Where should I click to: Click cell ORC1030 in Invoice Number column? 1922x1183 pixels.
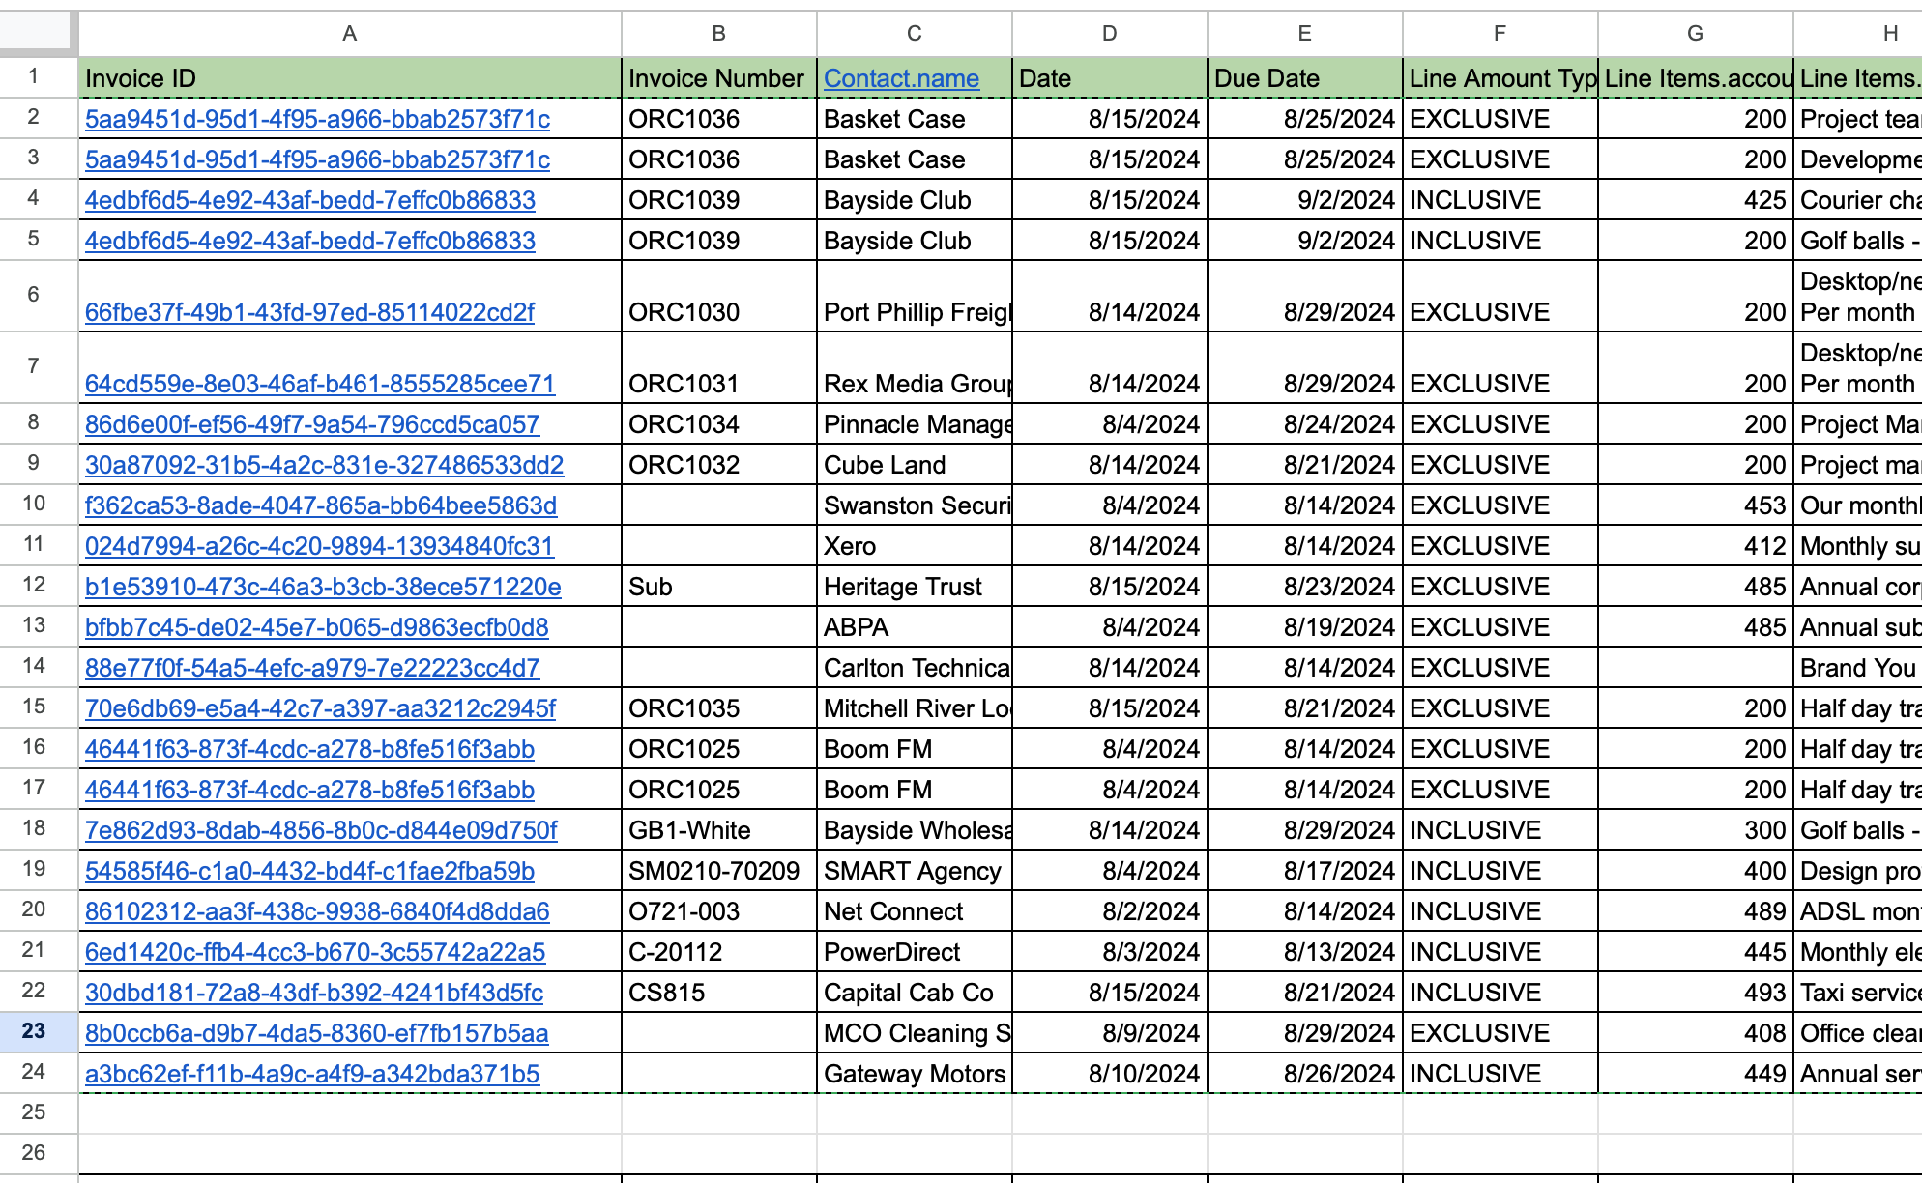(718, 297)
